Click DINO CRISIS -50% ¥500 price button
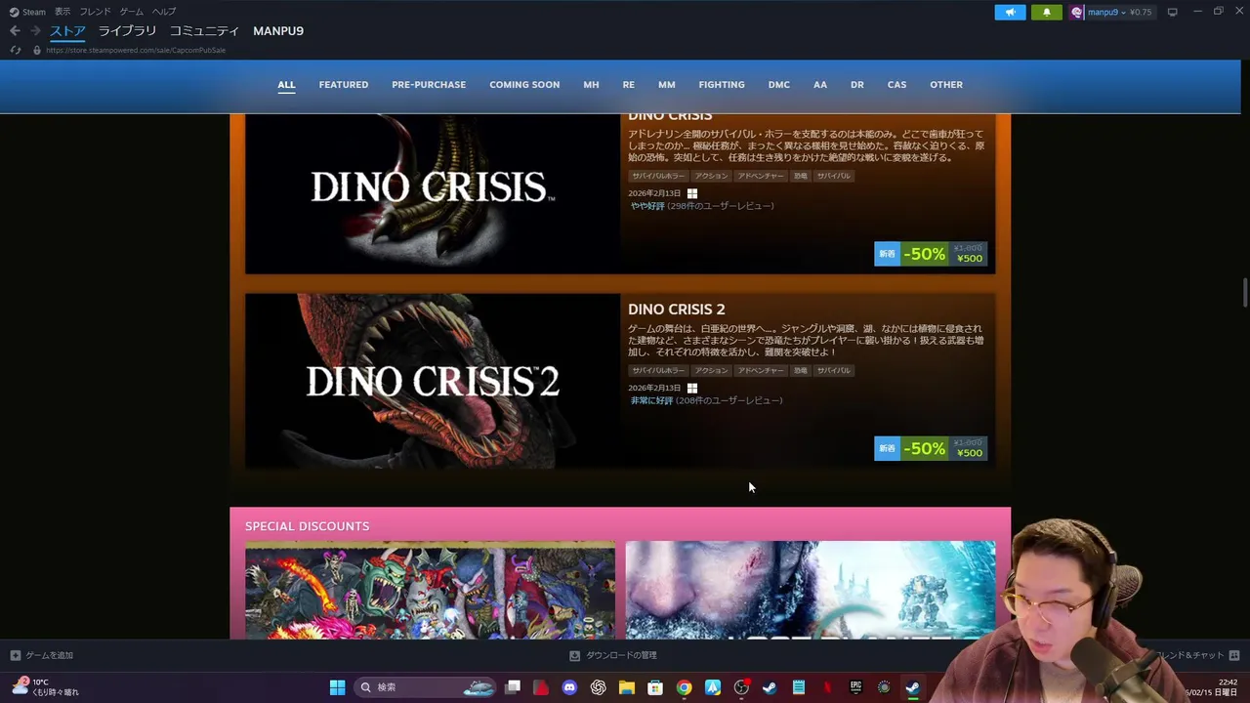Screen dimensions: 1250x703 pyautogui.click(x=931, y=254)
